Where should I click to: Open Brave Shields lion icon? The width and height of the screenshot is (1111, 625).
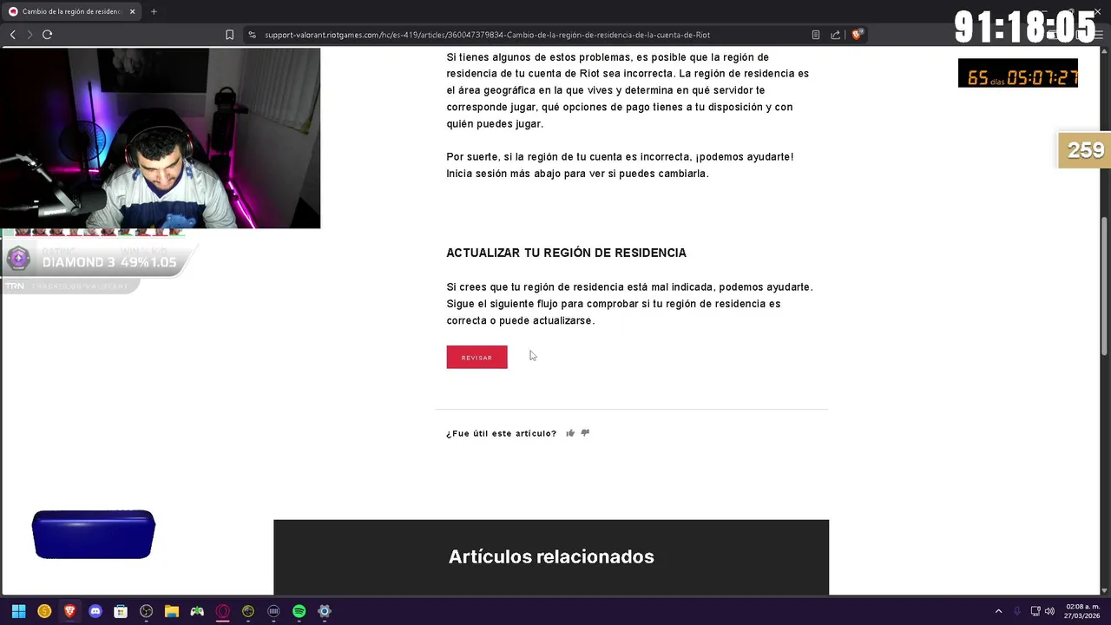pos(857,35)
